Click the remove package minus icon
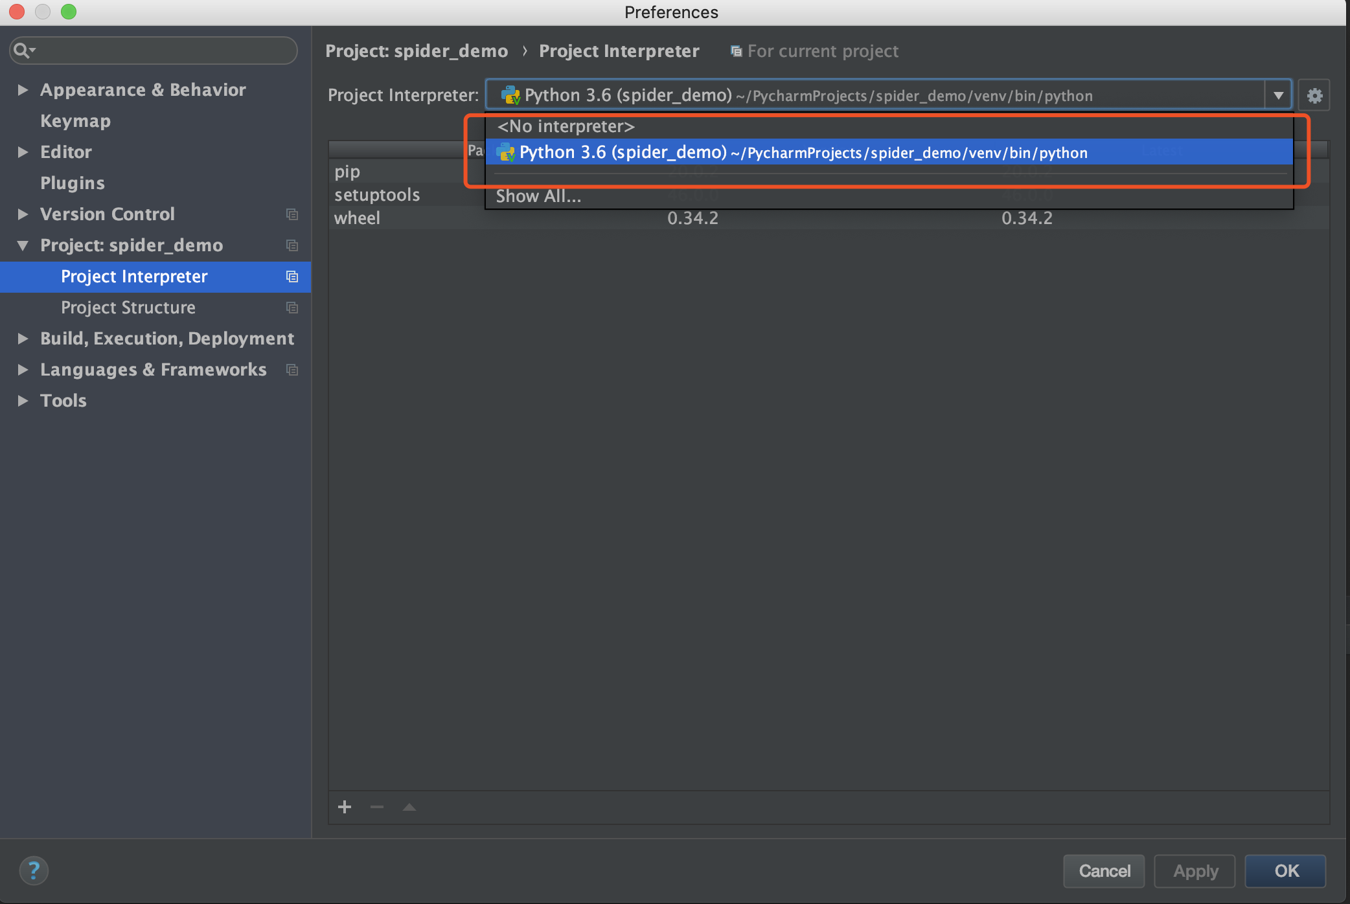The height and width of the screenshot is (904, 1350). [x=377, y=807]
